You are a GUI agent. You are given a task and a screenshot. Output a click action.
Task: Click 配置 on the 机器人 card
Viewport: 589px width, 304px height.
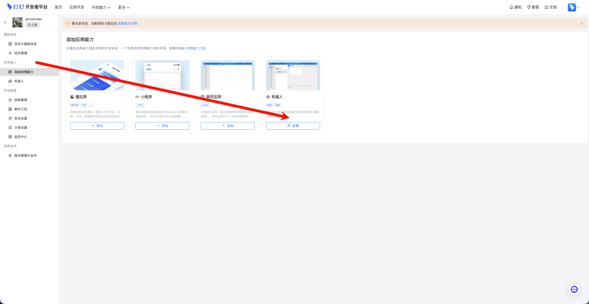[293, 126]
